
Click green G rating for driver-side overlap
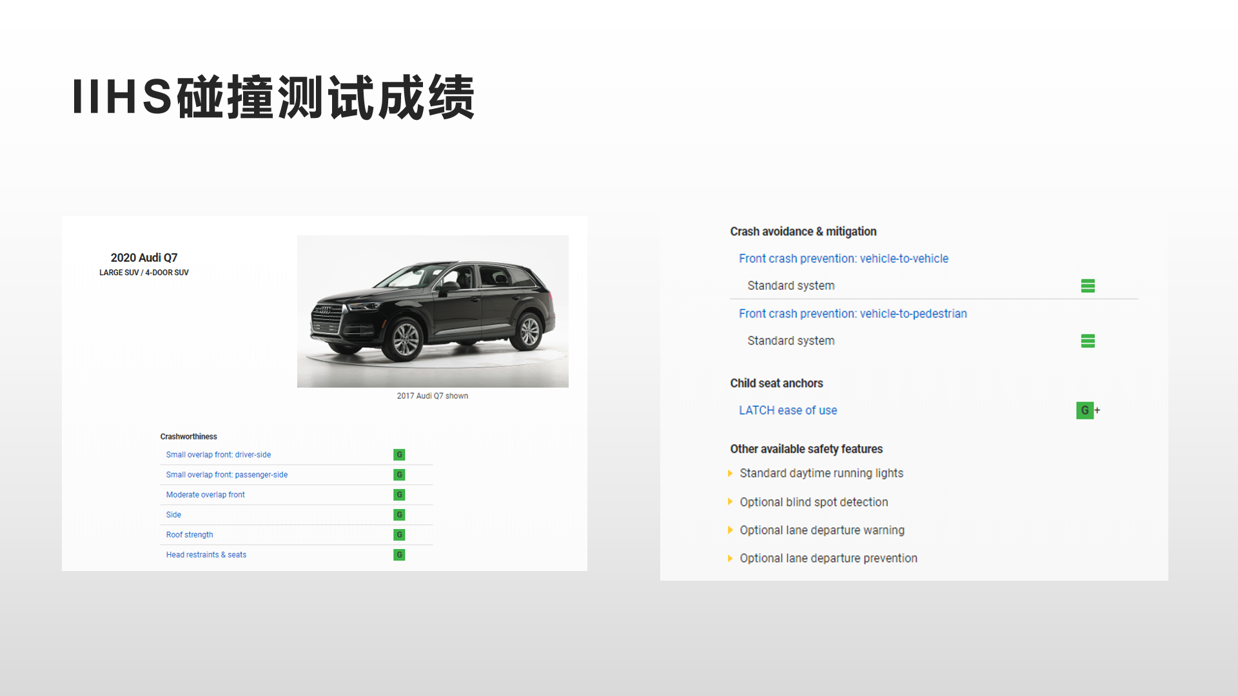click(399, 455)
